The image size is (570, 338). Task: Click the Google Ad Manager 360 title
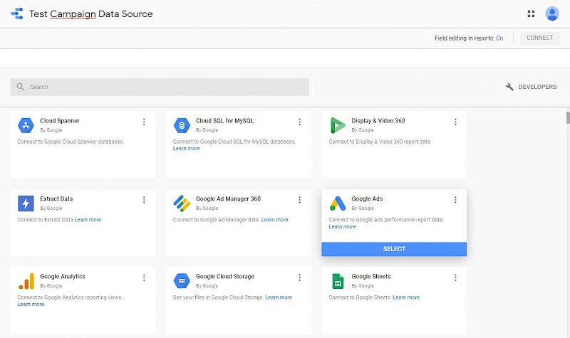coord(228,199)
